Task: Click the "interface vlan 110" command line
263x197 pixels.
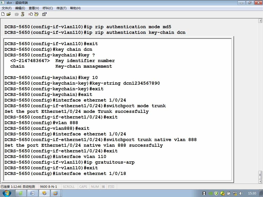Action: pos(55,157)
